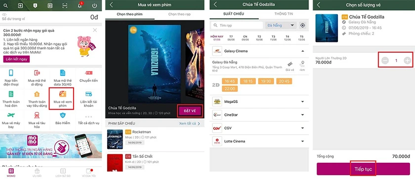Collapse the Galaxy Cinema section
The image size is (415, 179).
[302, 51]
